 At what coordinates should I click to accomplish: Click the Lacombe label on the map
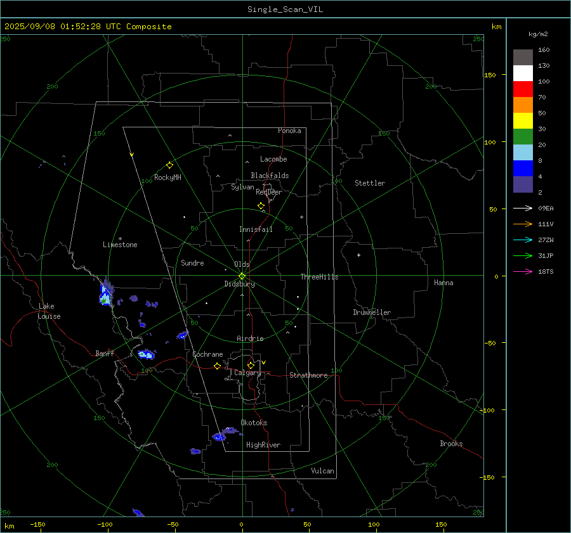coord(273,159)
